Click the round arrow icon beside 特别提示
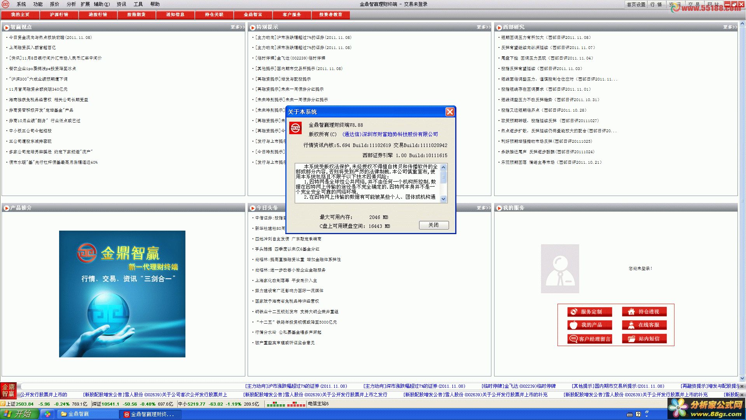The image size is (746, 420). [253, 27]
